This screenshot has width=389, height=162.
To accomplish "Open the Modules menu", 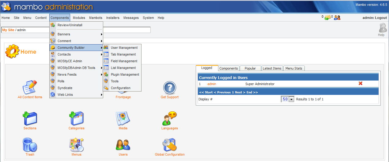I will click(79, 18).
